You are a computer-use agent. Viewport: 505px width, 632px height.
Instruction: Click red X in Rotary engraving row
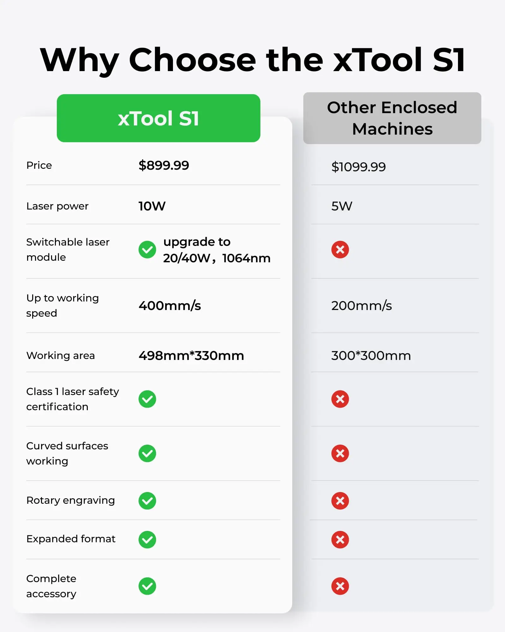click(340, 501)
